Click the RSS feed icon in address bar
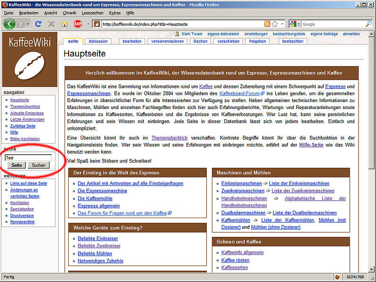Screen dimensions: 376x282 267,24
